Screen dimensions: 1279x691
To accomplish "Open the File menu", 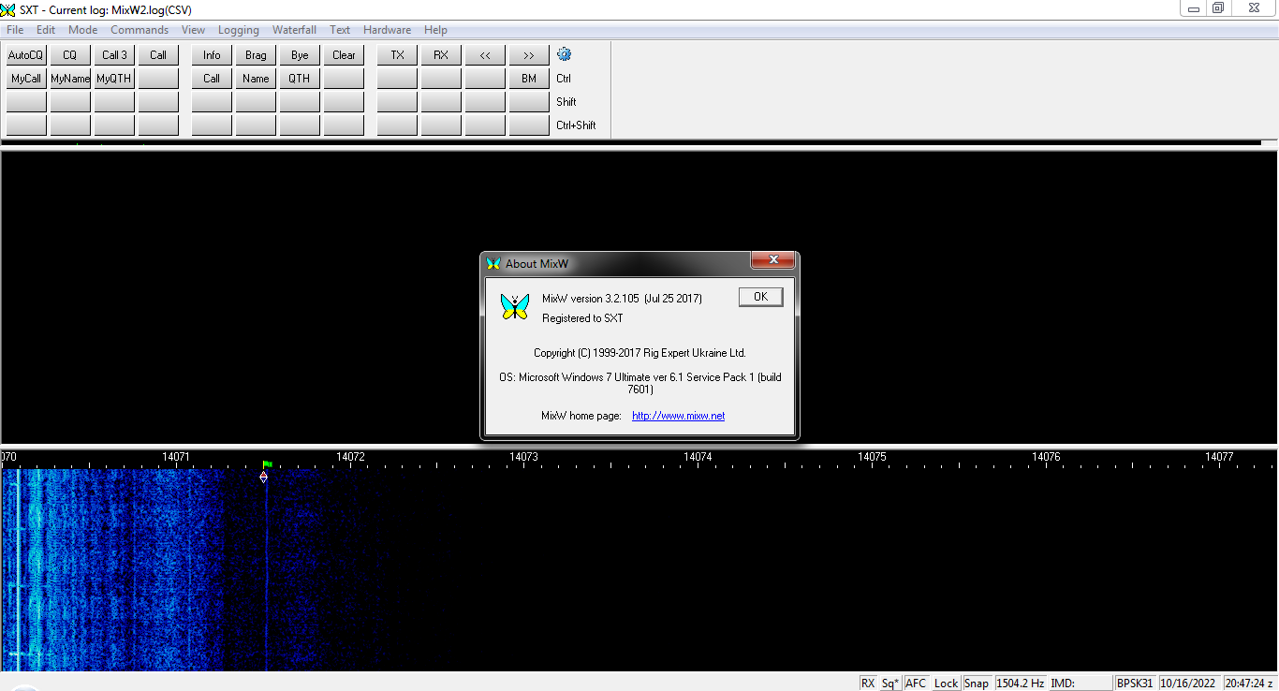I will pos(15,30).
